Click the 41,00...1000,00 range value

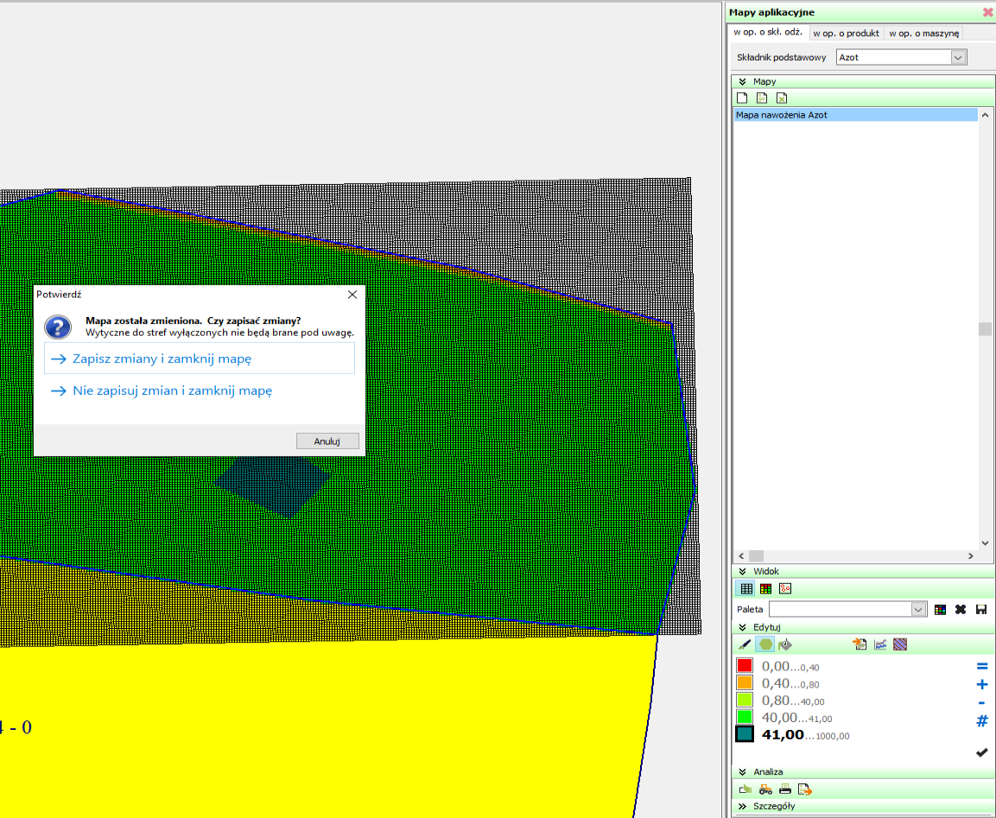(x=805, y=735)
